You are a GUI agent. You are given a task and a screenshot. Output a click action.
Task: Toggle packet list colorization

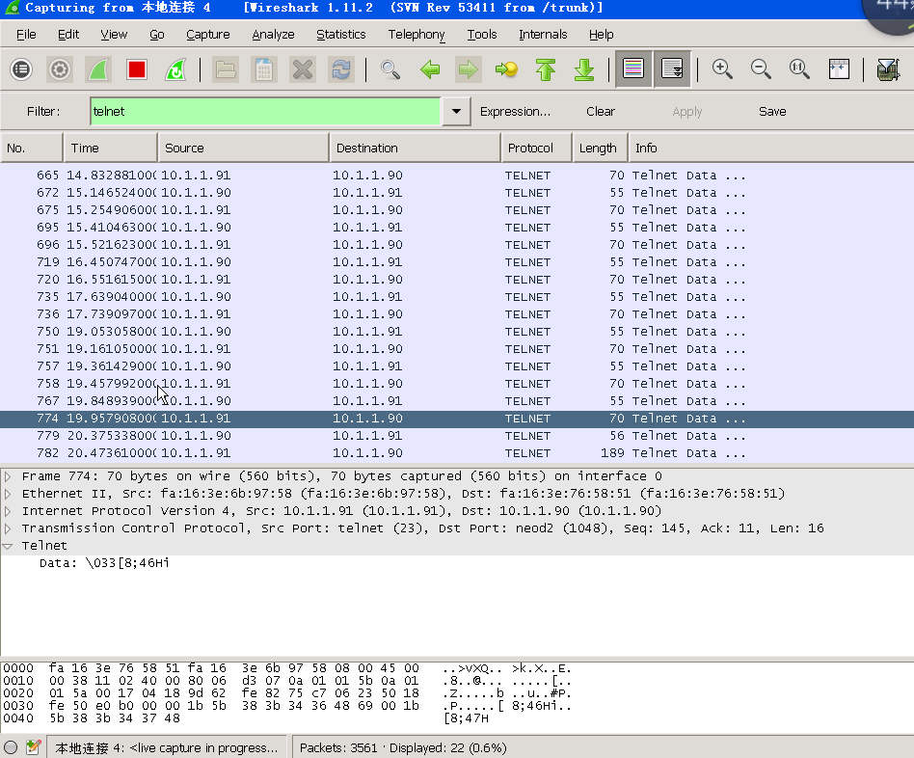(633, 69)
